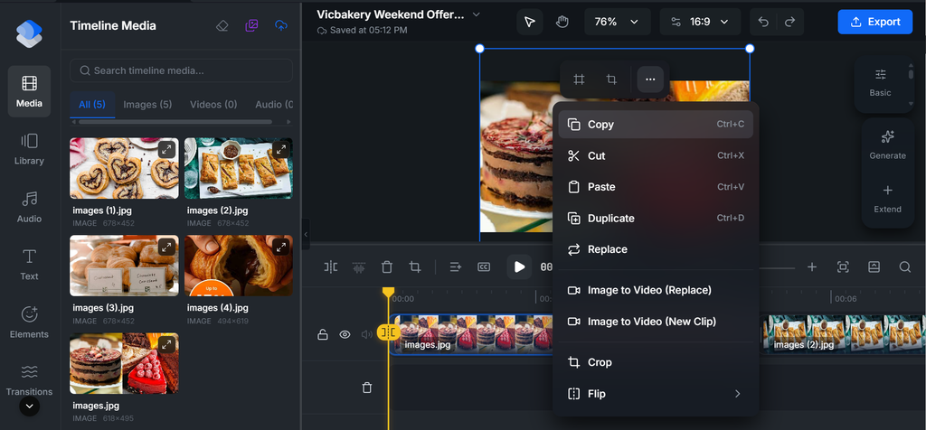
Task: Click the undo arrow
Action: click(763, 22)
